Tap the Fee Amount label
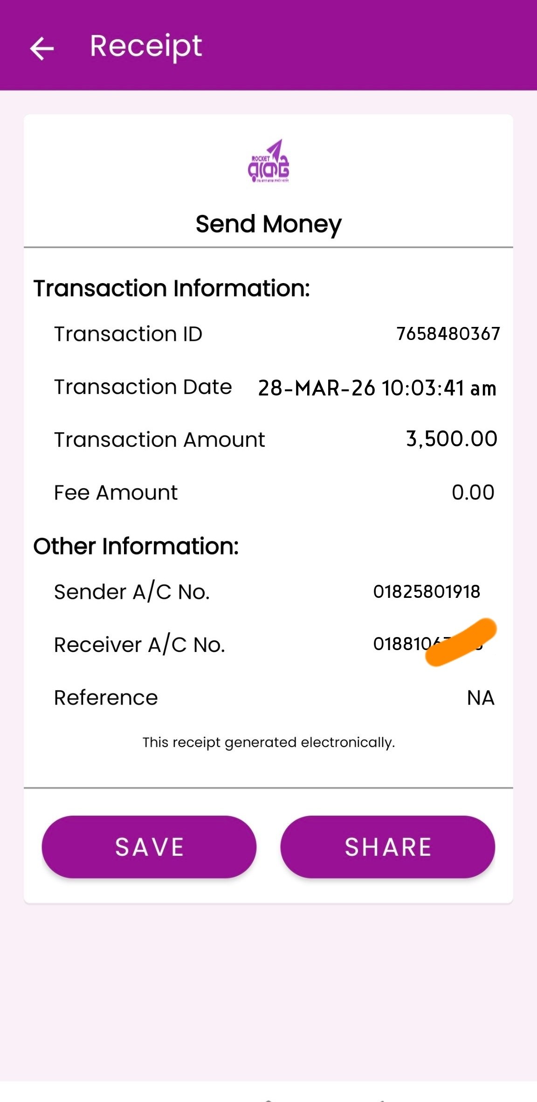 point(116,493)
